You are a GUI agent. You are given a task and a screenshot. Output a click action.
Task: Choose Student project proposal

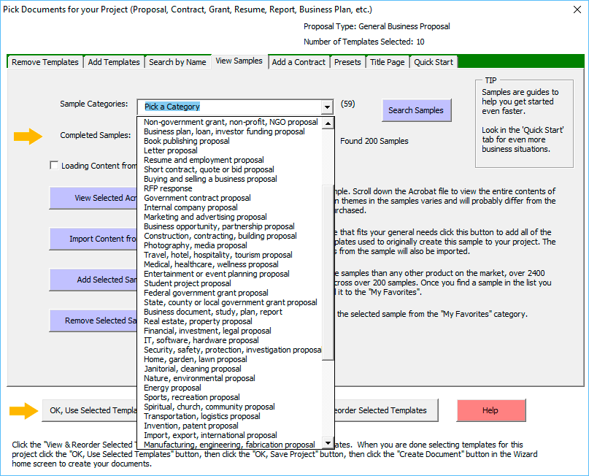[x=230, y=283]
